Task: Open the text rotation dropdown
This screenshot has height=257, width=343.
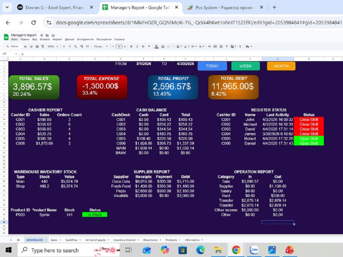Action: (201, 47)
